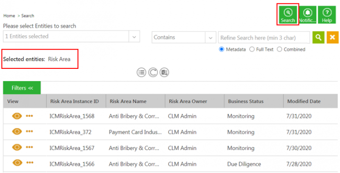Sort by the Modified Date column header
This screenshot has height=173, width=340.
pos(304,101)
